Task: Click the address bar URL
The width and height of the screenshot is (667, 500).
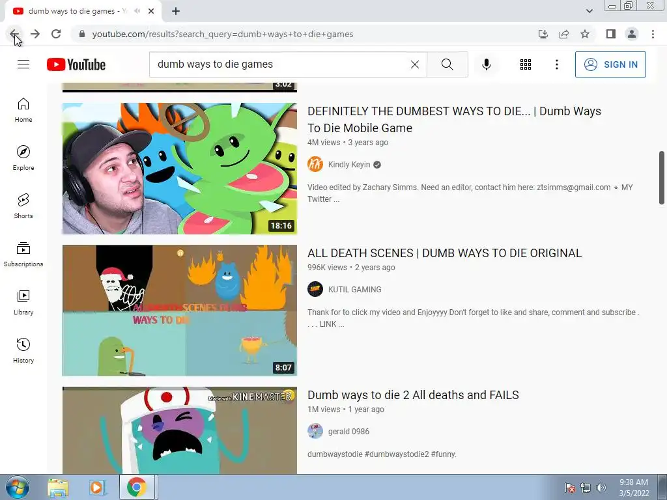Action: 223,34
